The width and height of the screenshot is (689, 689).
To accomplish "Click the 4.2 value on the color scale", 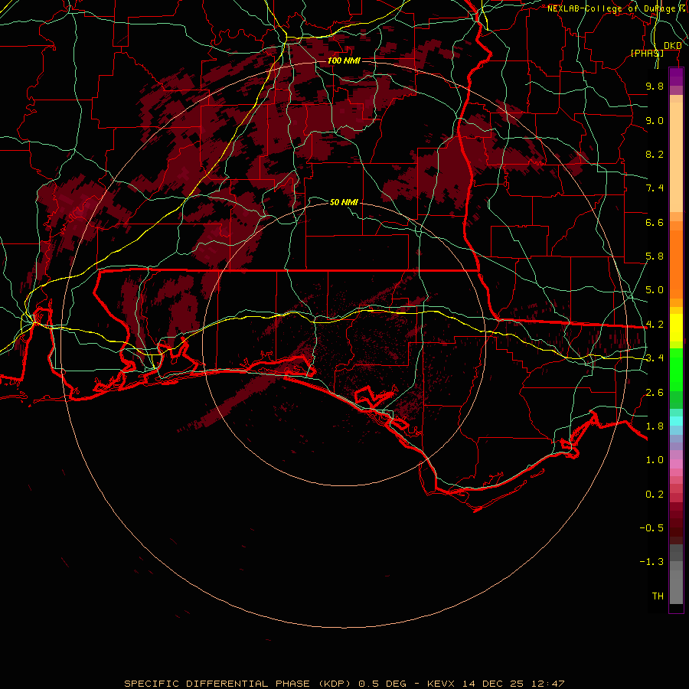I will (655, 325).
